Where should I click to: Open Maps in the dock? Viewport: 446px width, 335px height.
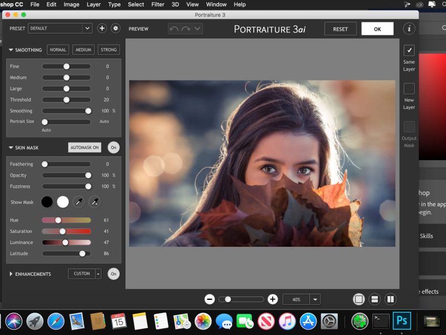(182, 321)
